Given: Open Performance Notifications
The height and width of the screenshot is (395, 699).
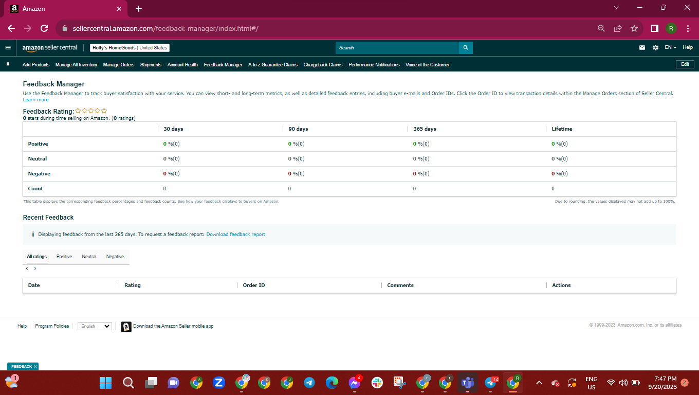Looking at the screenshot, I should [x=374, y=65].
